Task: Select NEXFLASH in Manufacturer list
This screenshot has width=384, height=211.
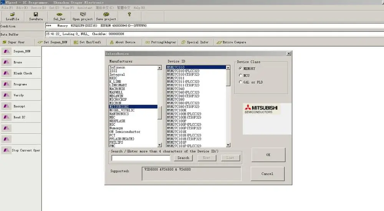Action: tap(133, 121)
